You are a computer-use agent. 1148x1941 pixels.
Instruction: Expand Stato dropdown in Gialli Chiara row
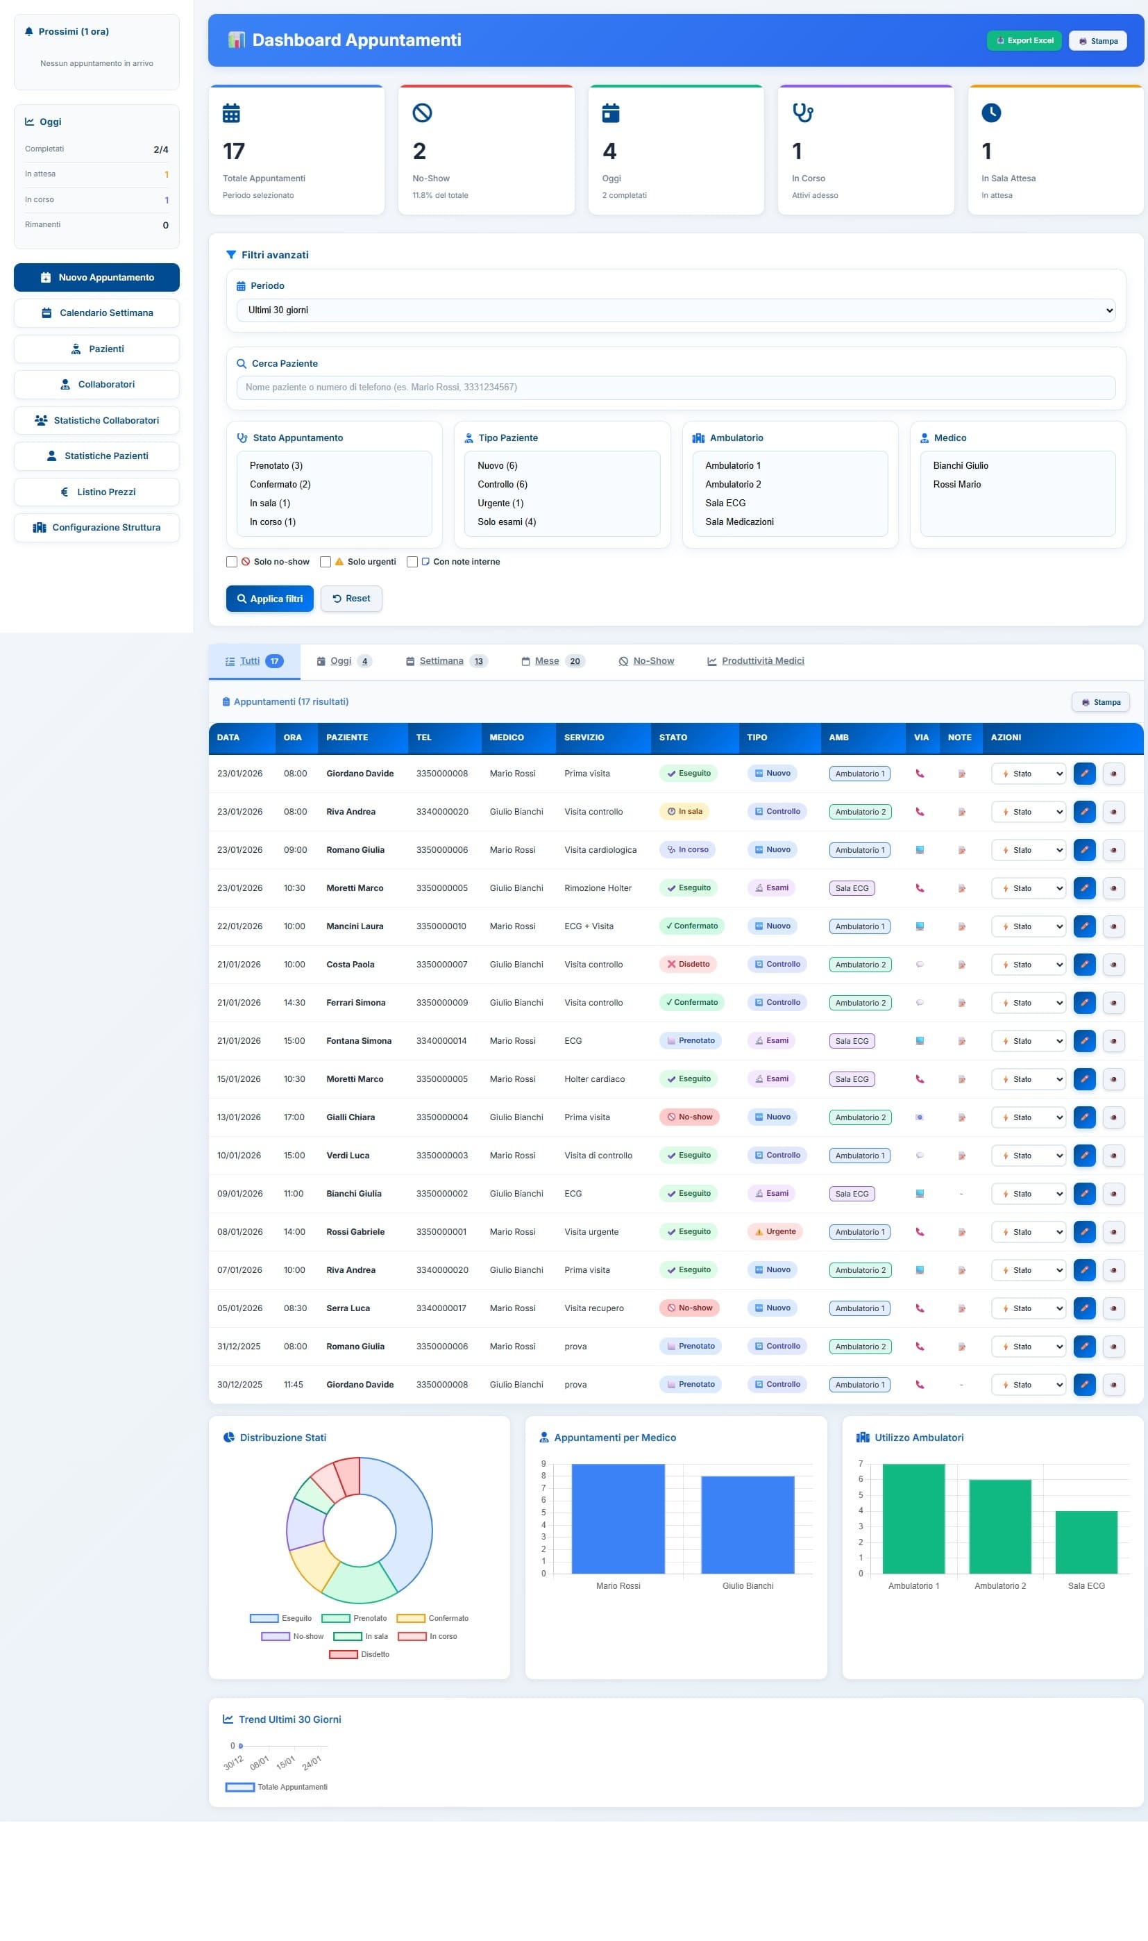[1028, 1117]
